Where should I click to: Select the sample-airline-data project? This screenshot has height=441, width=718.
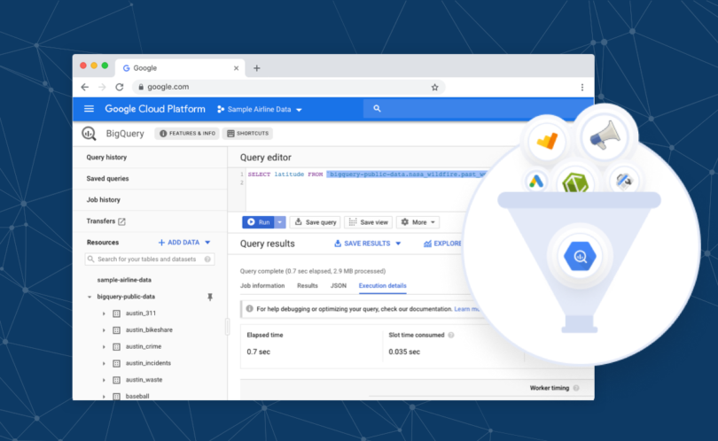coord(124,280)
